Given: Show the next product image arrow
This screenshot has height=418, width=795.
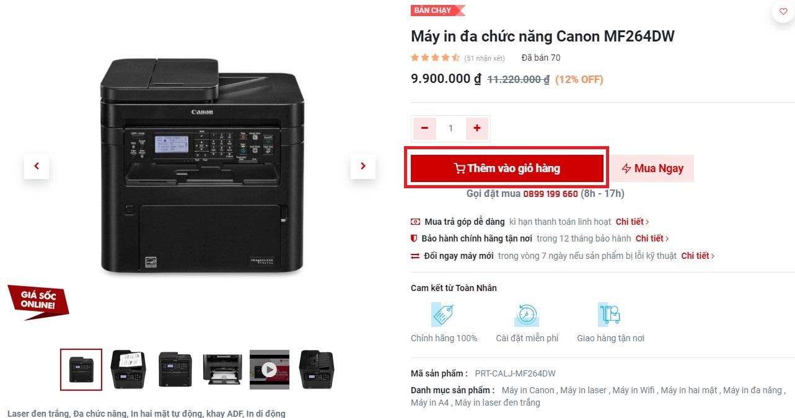Looking at the screenshot, I should pos(363,166).
